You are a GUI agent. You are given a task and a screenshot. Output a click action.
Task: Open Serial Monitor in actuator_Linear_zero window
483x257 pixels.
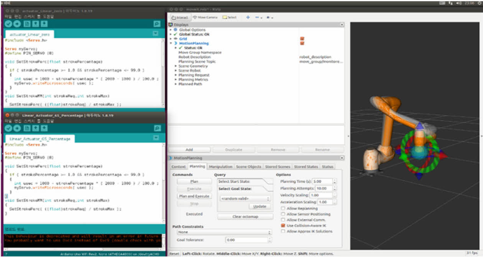[x=156, y=24]
